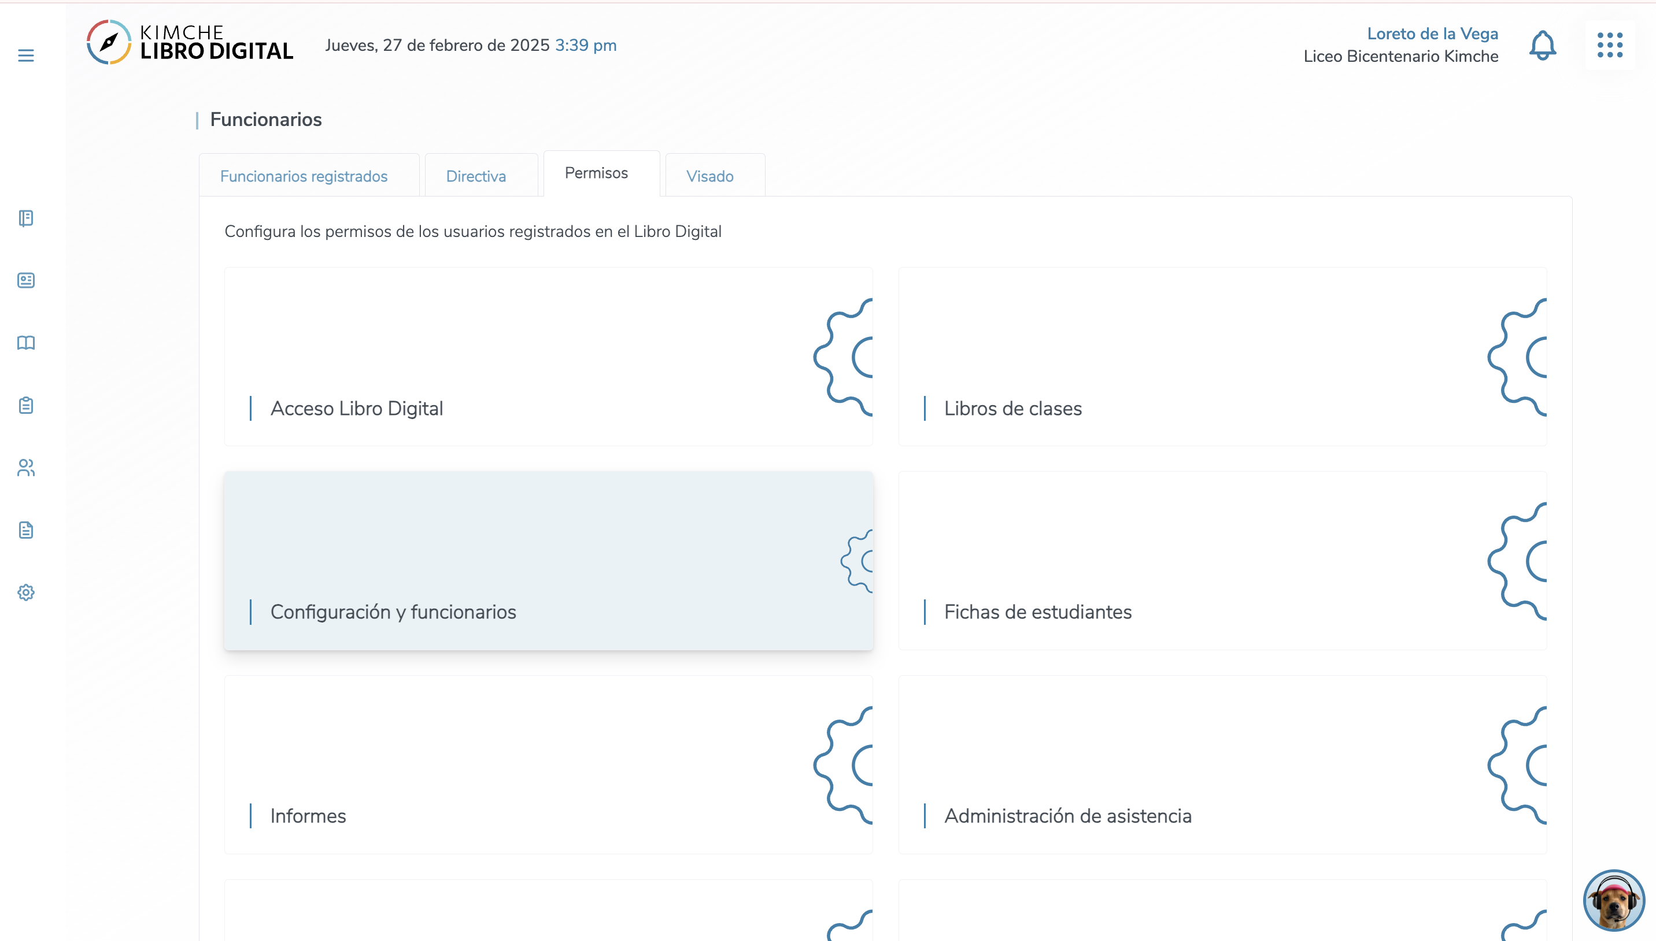
Task: Open Acceso Libro Digital permissions card
Action: point(548,357)
